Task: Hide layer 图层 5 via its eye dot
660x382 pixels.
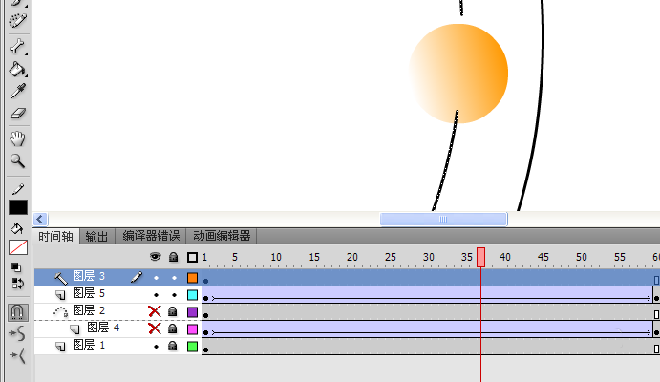Action: (156, 295)
